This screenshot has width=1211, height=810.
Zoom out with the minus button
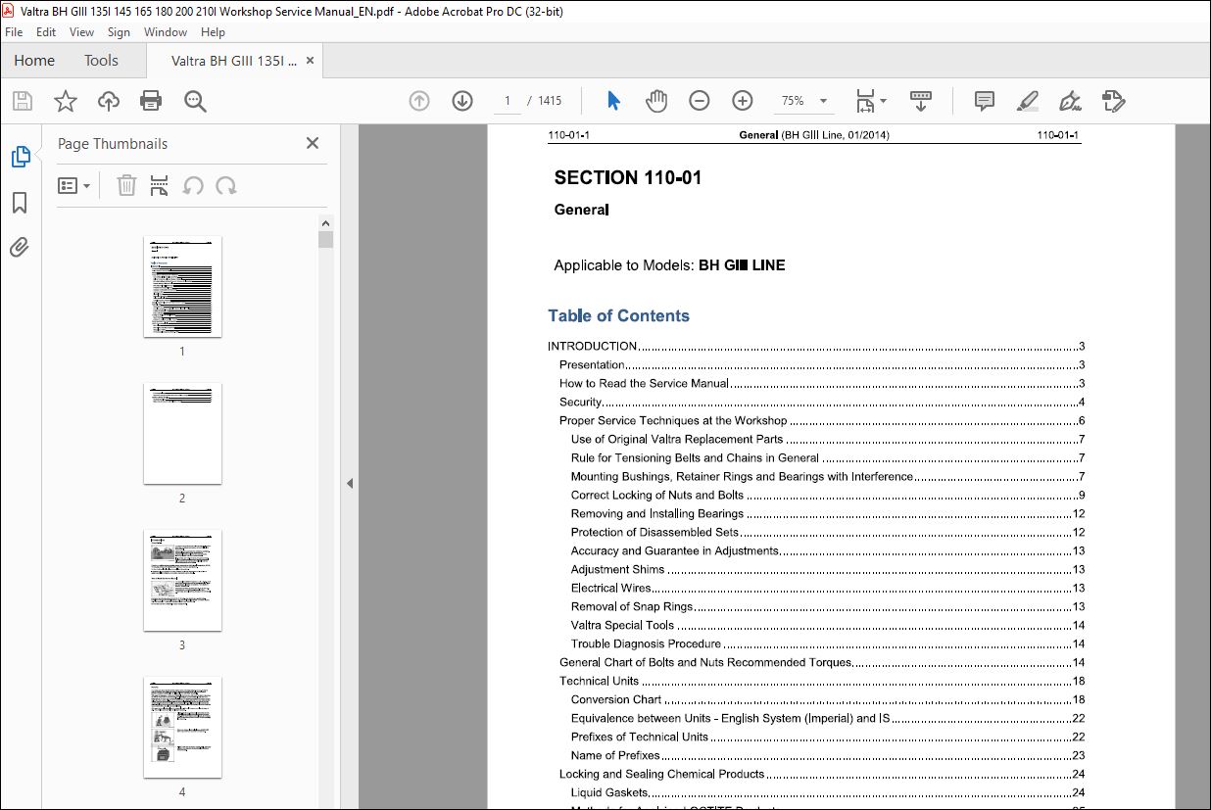(x=700, y=100)
